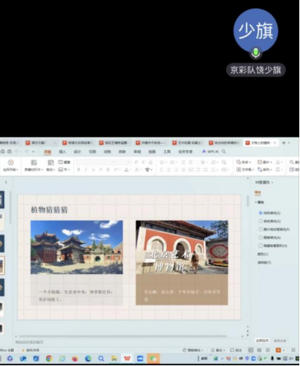The height and width of the screenshot is (366, 300).
Task: Open the font size dropdown
Action: (128, 162)
